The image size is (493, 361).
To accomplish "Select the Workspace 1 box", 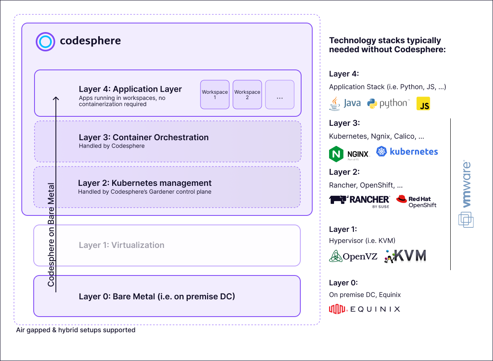I will [x=214, y=95].
